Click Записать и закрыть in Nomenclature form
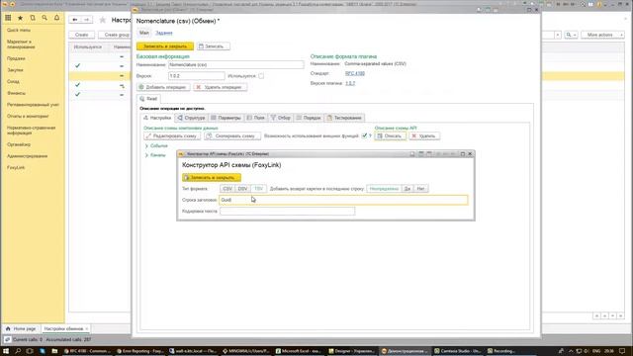Screen dimensions: 633x356 click(x=165, y=46)
